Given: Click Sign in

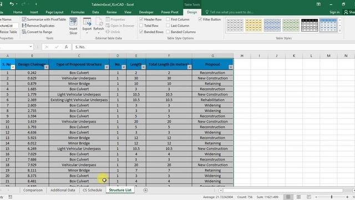Looking at the screenshot, I should [334, 12].
